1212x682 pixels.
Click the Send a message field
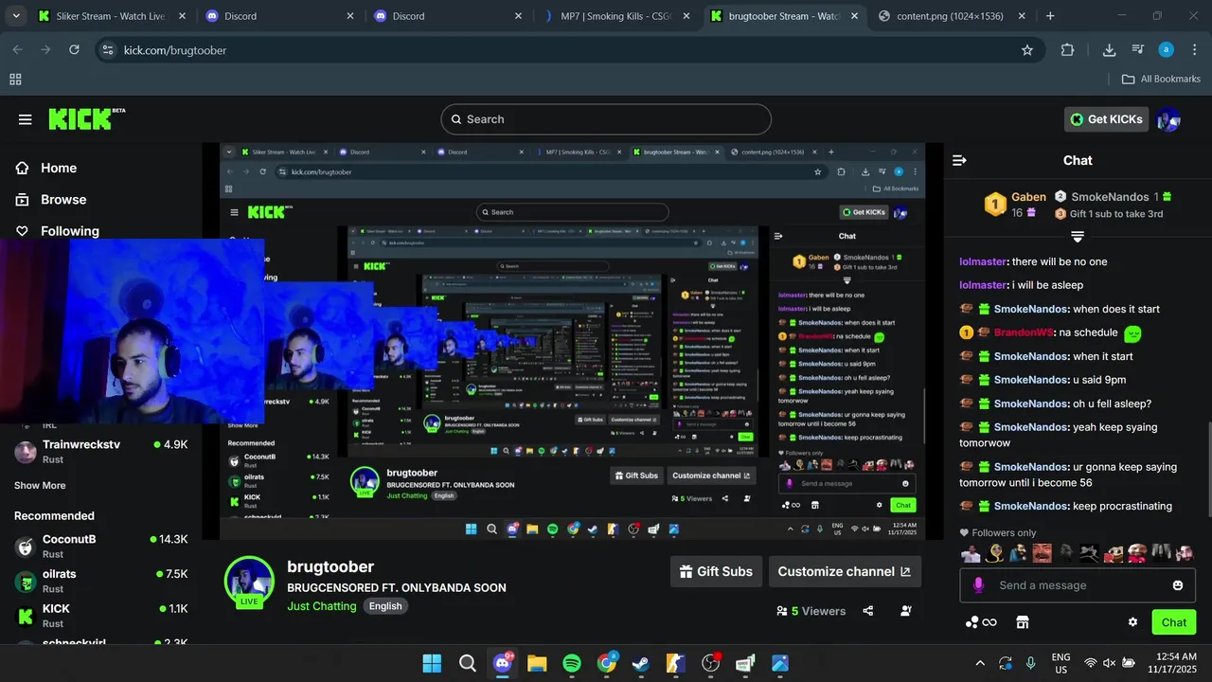1077,585
